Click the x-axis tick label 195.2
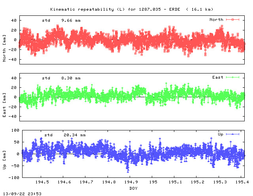 click(198, 182)
